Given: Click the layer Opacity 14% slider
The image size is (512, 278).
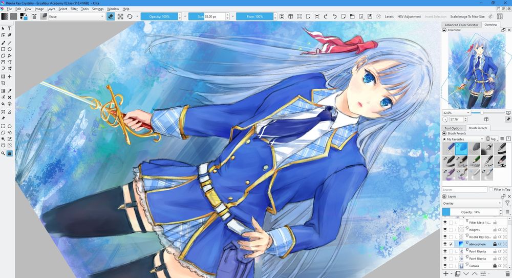Looking at the screenshot, I should click(x=471, y=212).
